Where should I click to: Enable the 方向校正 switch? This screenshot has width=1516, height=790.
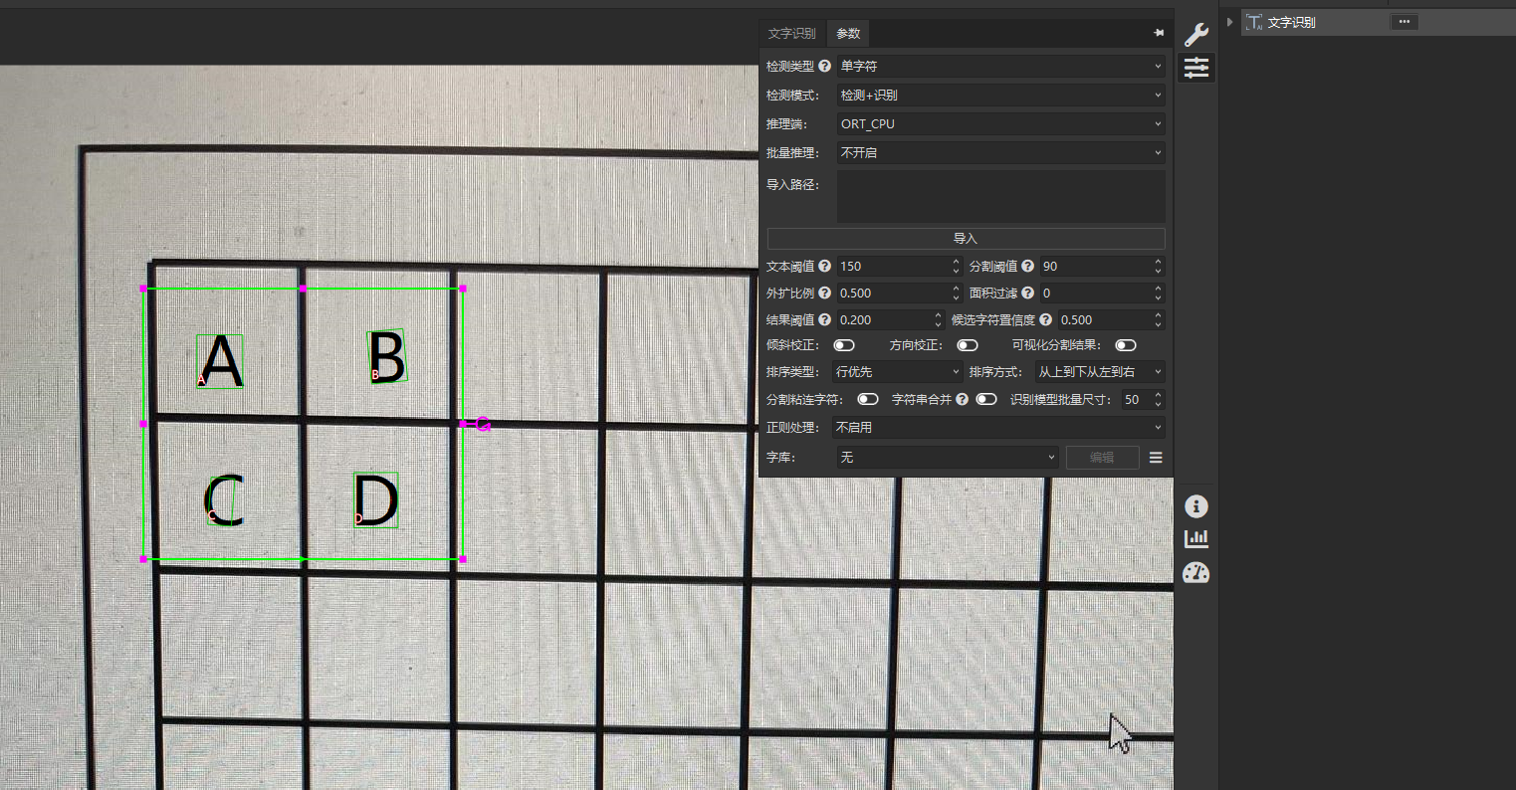967,345
